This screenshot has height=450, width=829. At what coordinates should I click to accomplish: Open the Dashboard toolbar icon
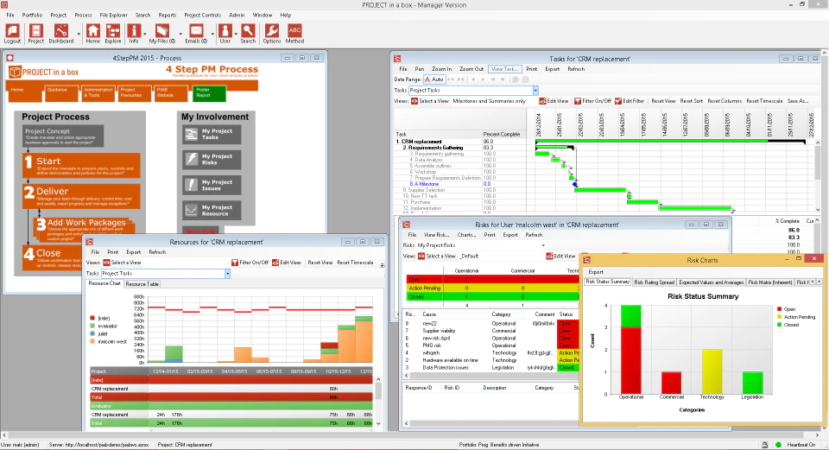60,34
